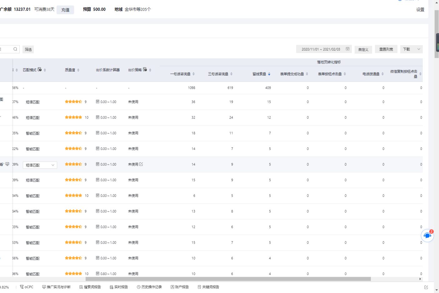Open 搜索词报告 in the bottom bar

coord(90,287)
